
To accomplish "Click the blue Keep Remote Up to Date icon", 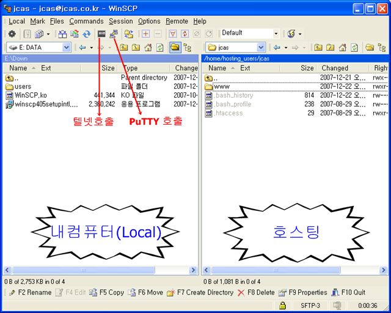I will (x=87, y=34).
